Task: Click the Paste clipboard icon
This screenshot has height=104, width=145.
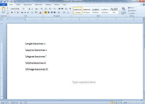Action: pos(3,9)
